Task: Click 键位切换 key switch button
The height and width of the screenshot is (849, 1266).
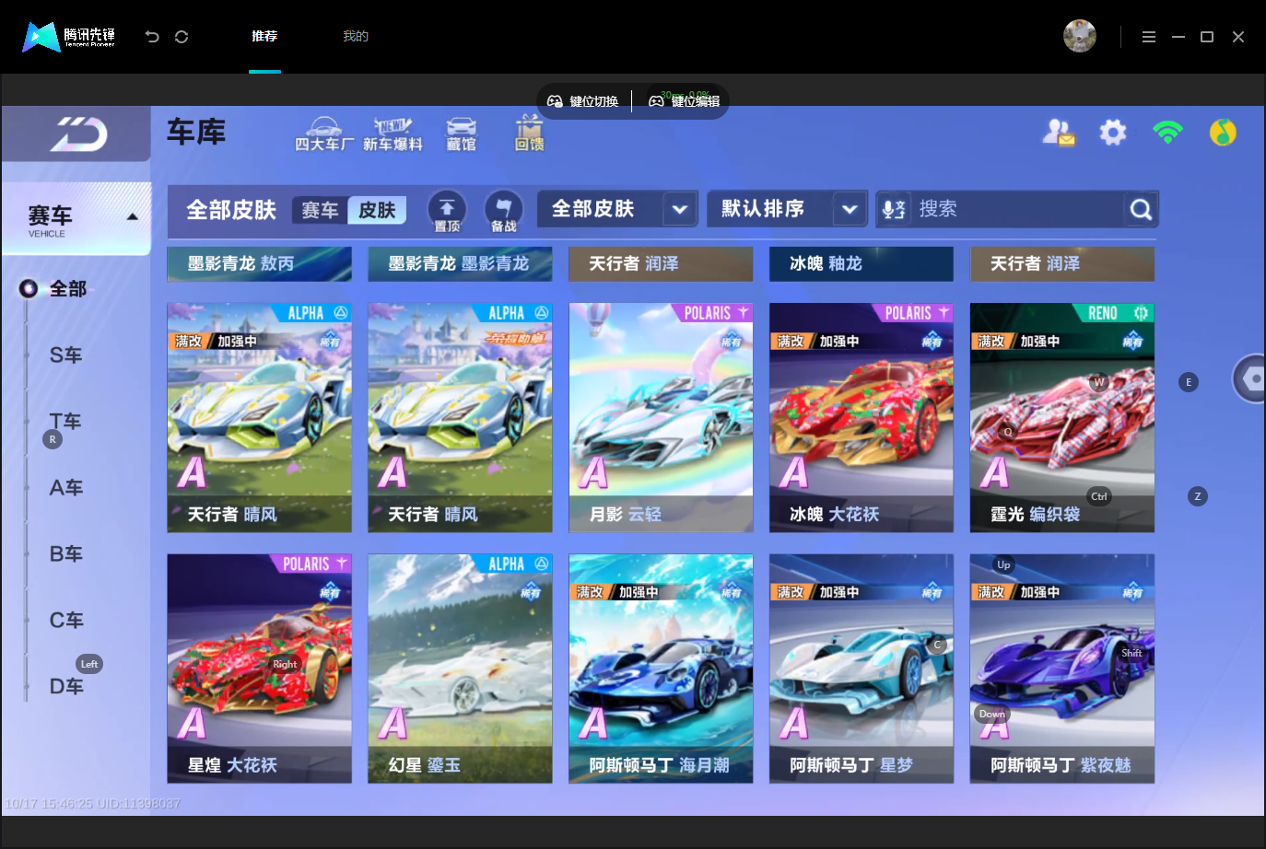Action: point(583,101)
